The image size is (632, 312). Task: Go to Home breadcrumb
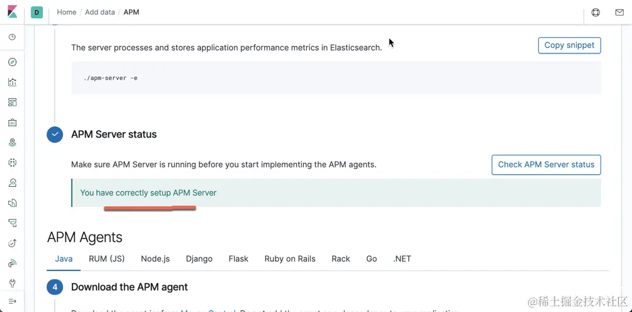click(67, 12)
